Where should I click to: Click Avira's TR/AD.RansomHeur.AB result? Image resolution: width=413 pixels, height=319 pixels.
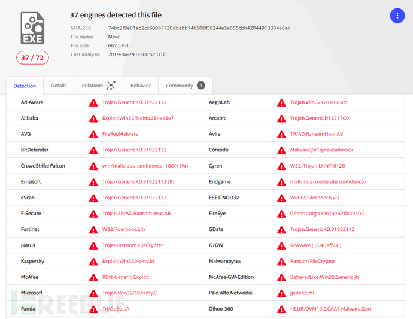317,134
